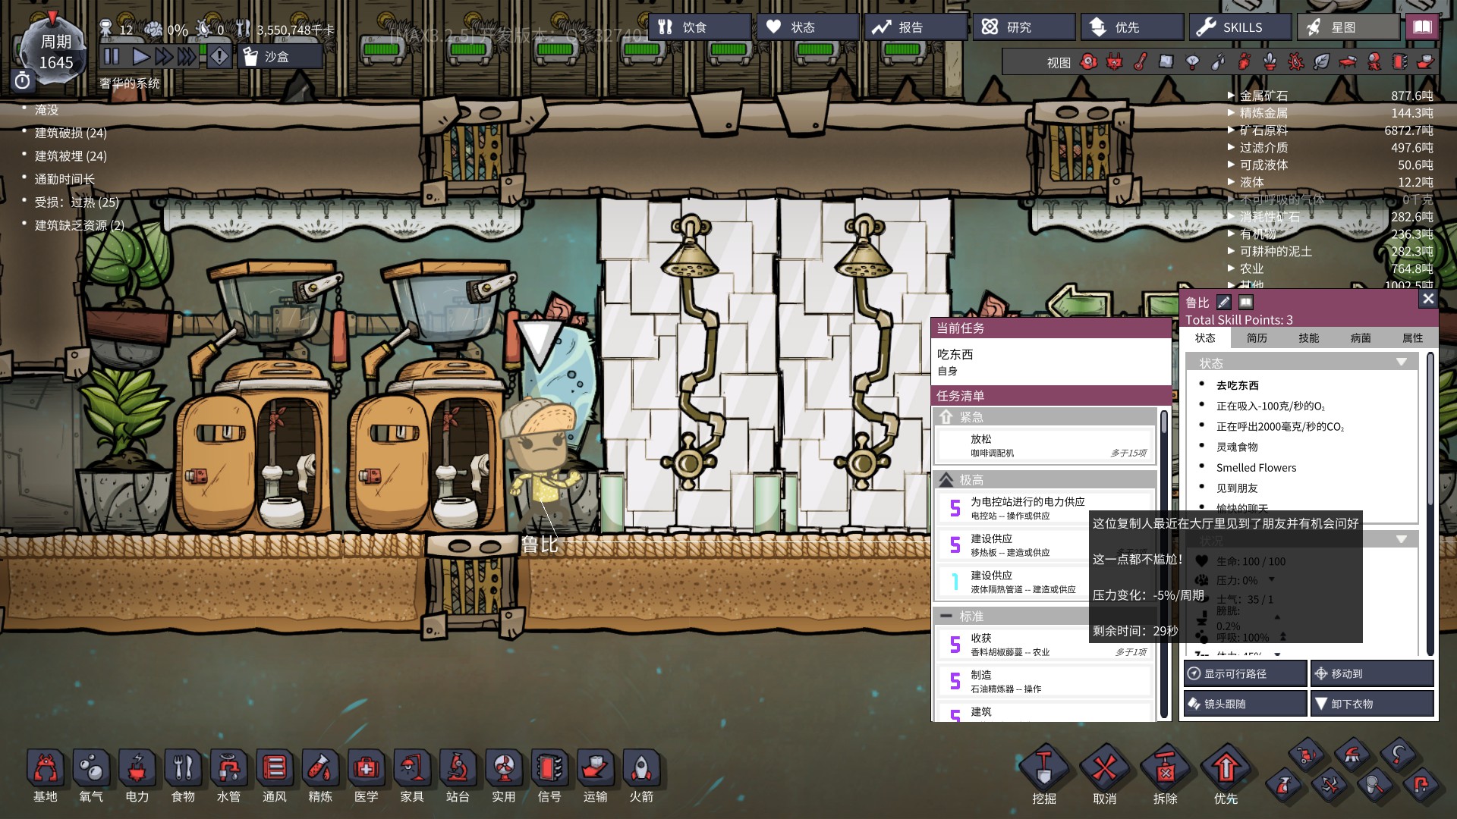Open the oxygen overlay view icon

[x=1088, y=62]
